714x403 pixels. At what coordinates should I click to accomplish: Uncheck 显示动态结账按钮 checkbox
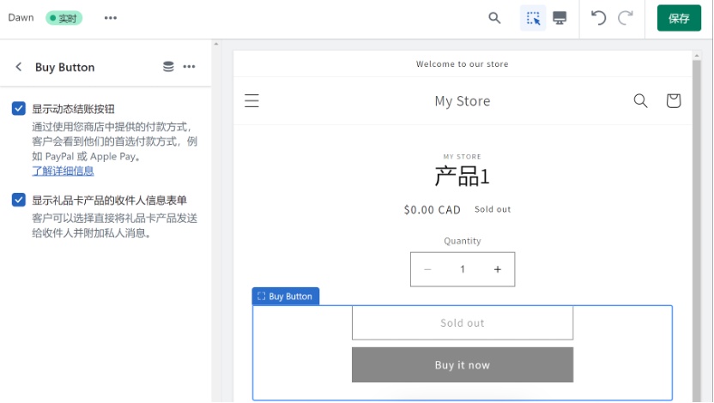coord(18,109)
